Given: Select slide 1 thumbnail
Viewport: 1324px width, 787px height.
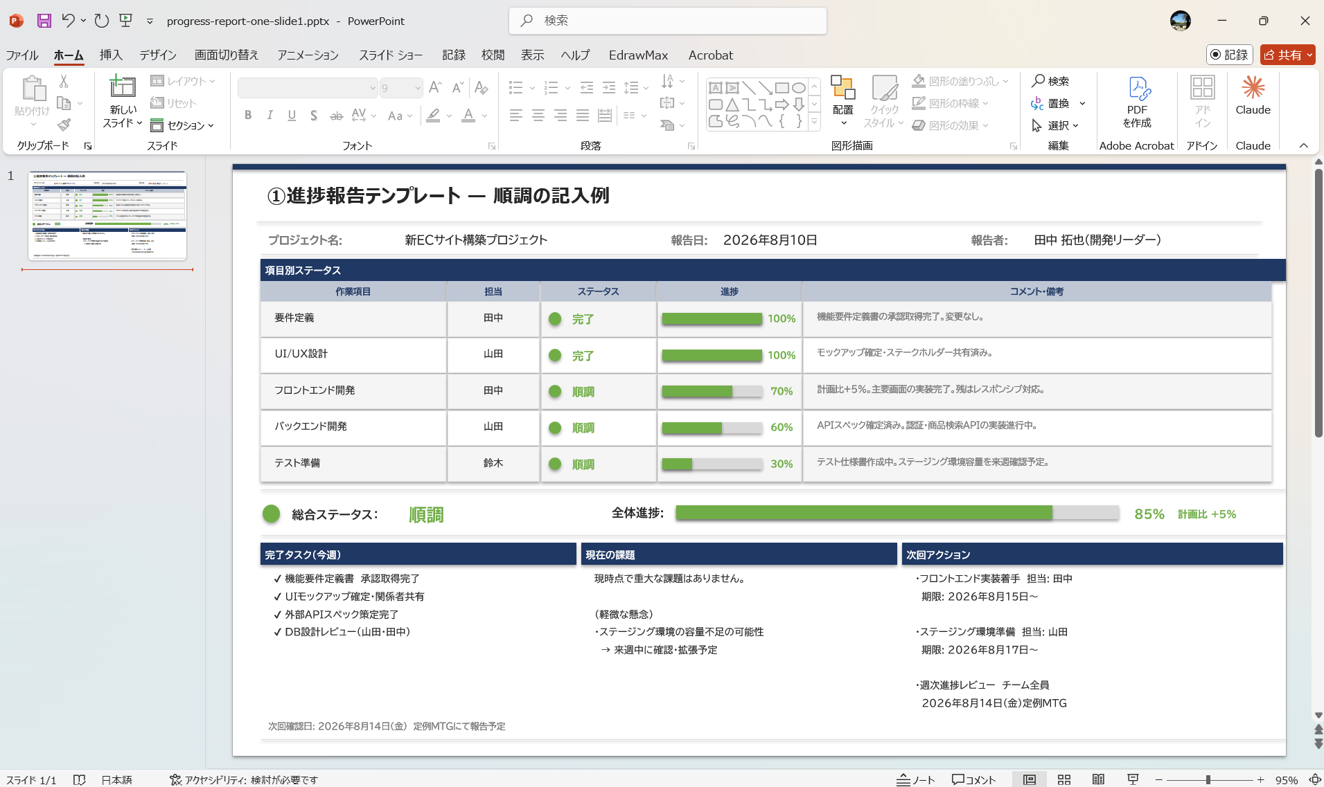Looking at the screenshot, I should (107, 215).
